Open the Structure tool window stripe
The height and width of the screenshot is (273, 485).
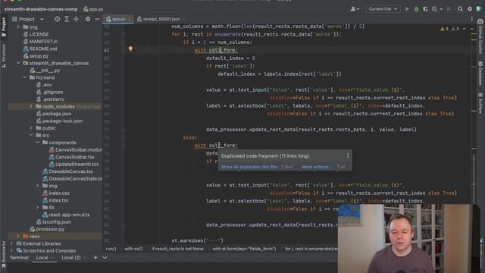coord(4,56)
